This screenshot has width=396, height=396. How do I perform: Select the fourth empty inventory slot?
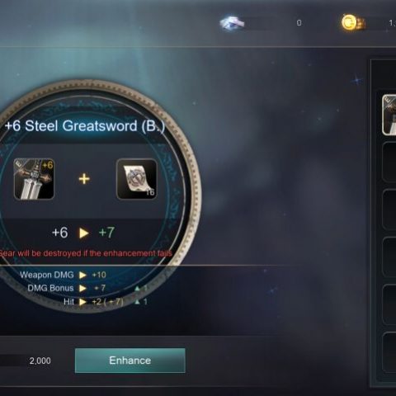389,257
